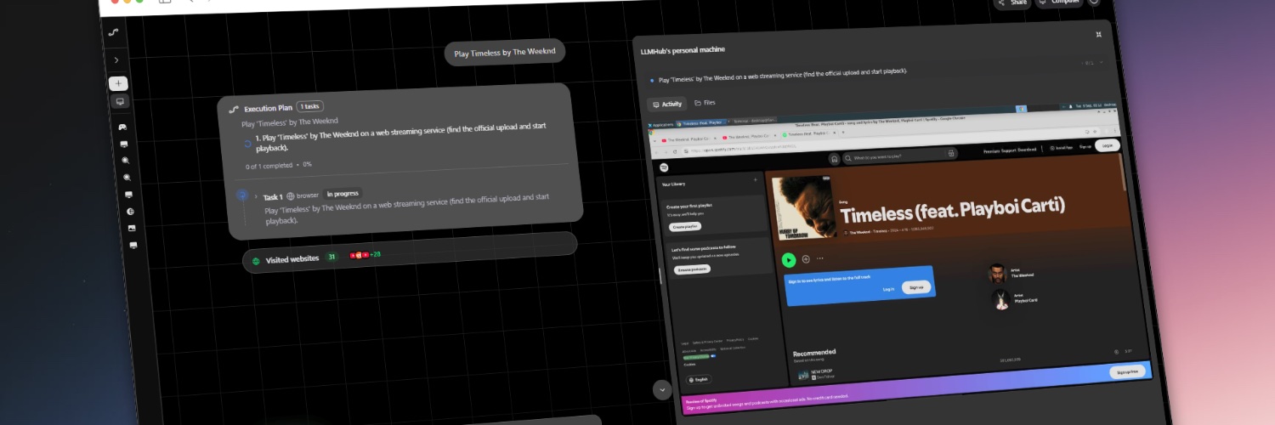Image resolution: width=1275 pixels, height=425 pixels.
Task: Expand the left sidebar with the chevron arrow
Action: tap(116, 60)
